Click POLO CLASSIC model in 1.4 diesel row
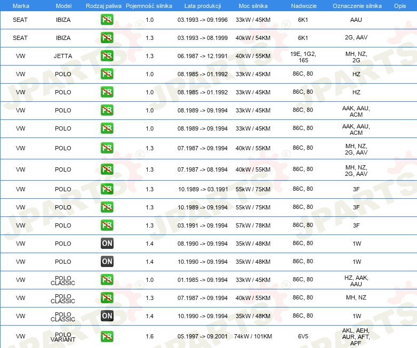Screen dimensions: 417x348 (63, 317)
